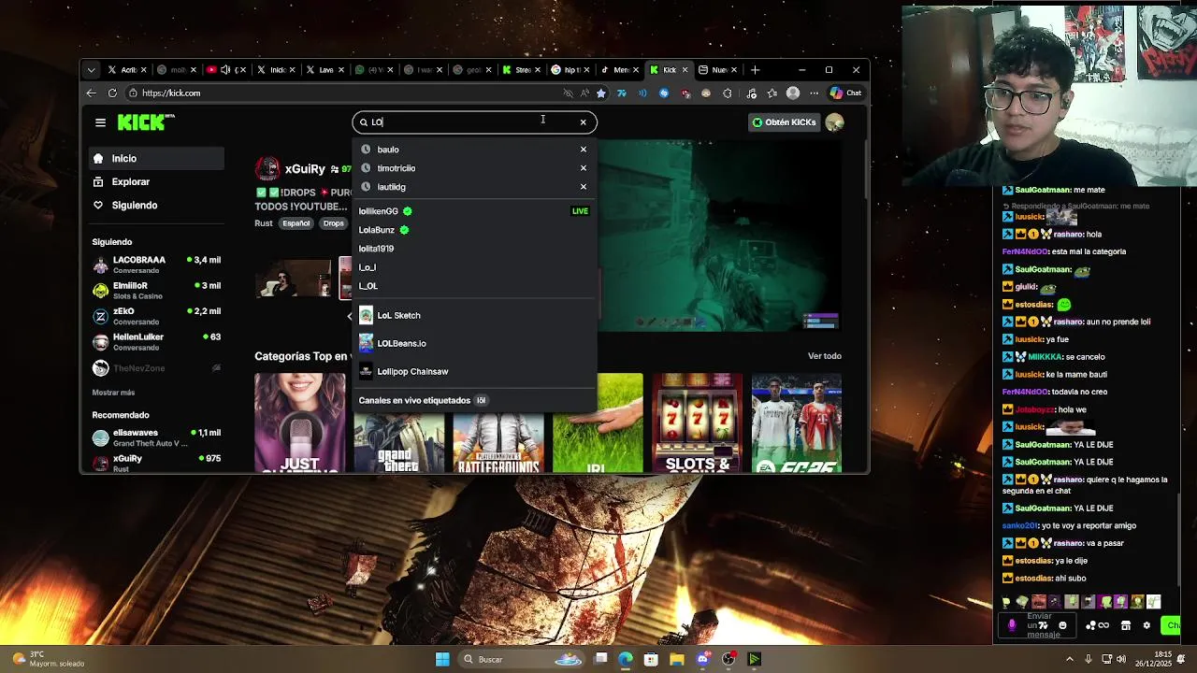Click the Drops tag chip
Screen dimensions: 1197x673
(334, 223)
